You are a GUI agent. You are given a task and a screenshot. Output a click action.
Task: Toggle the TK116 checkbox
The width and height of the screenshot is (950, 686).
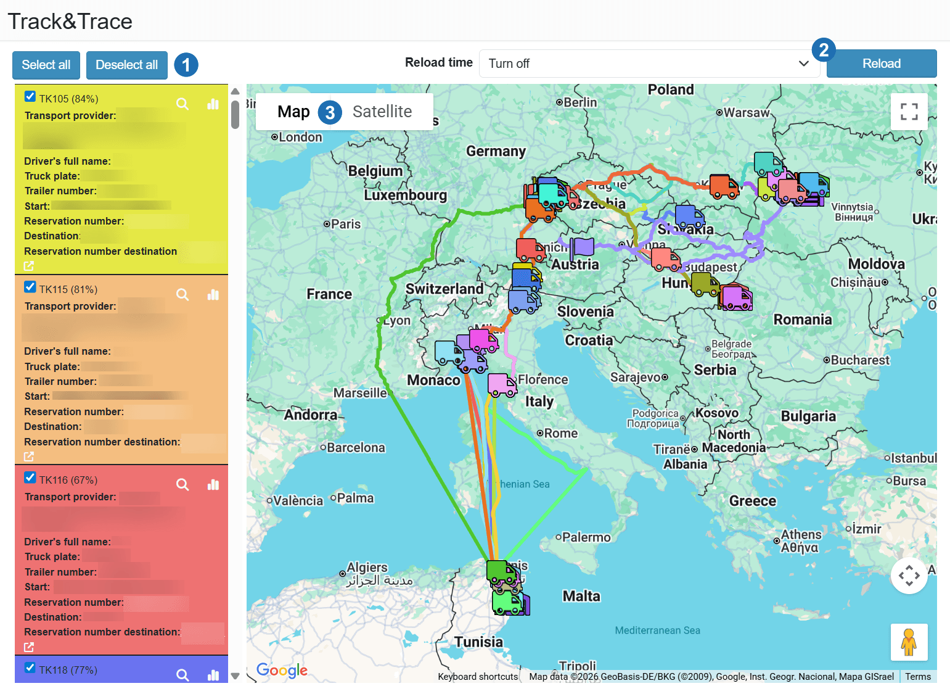click(x=30, y=477)
